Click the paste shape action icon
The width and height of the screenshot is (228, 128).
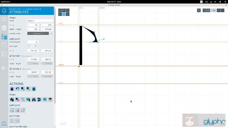click(x=12, y=89)
